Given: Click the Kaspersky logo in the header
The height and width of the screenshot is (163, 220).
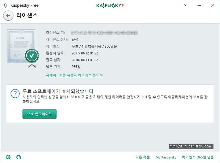Looking at the screenshot, I should [110, 5].
